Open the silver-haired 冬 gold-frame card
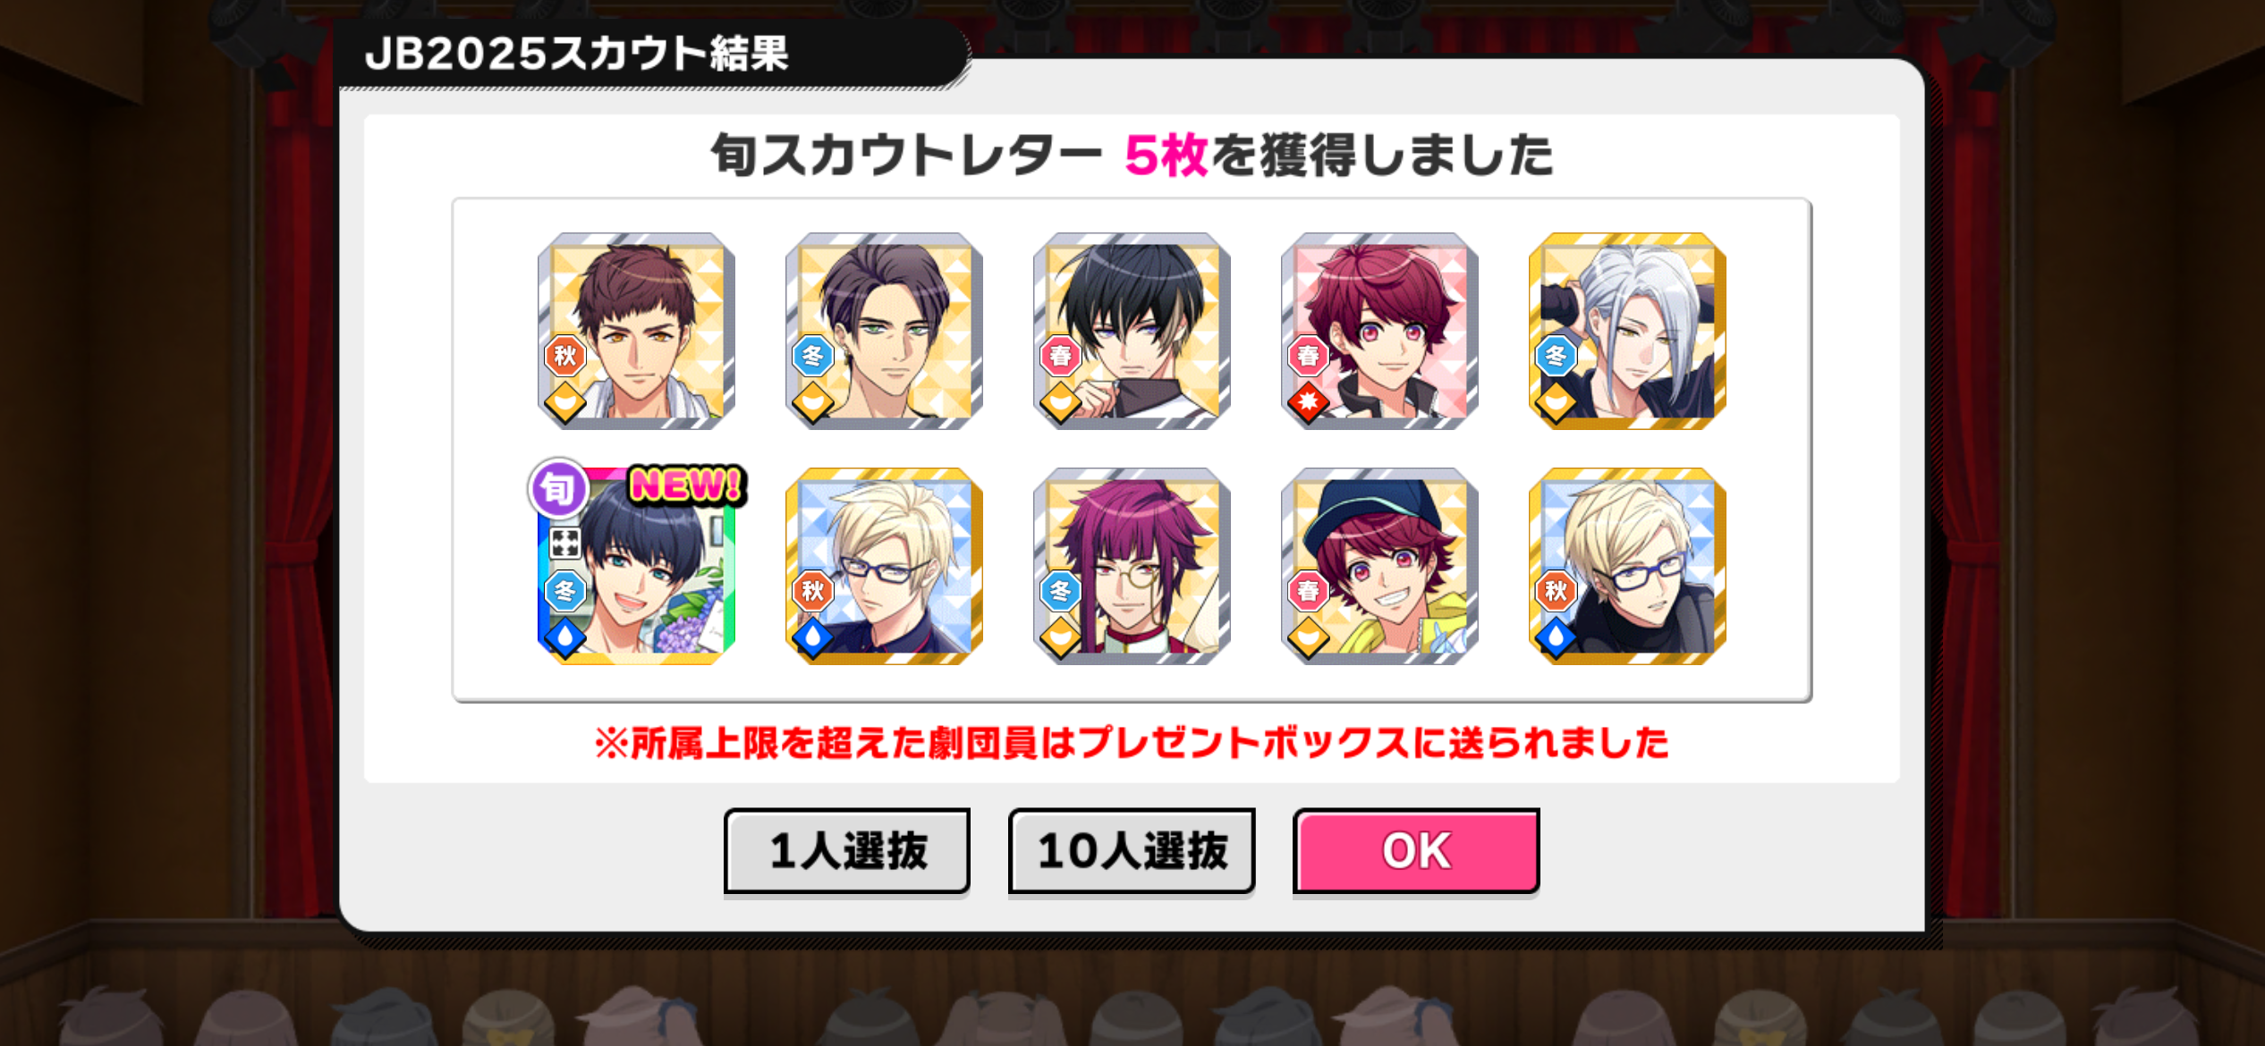The image size is (2265, 1046). pos(1627,331)
